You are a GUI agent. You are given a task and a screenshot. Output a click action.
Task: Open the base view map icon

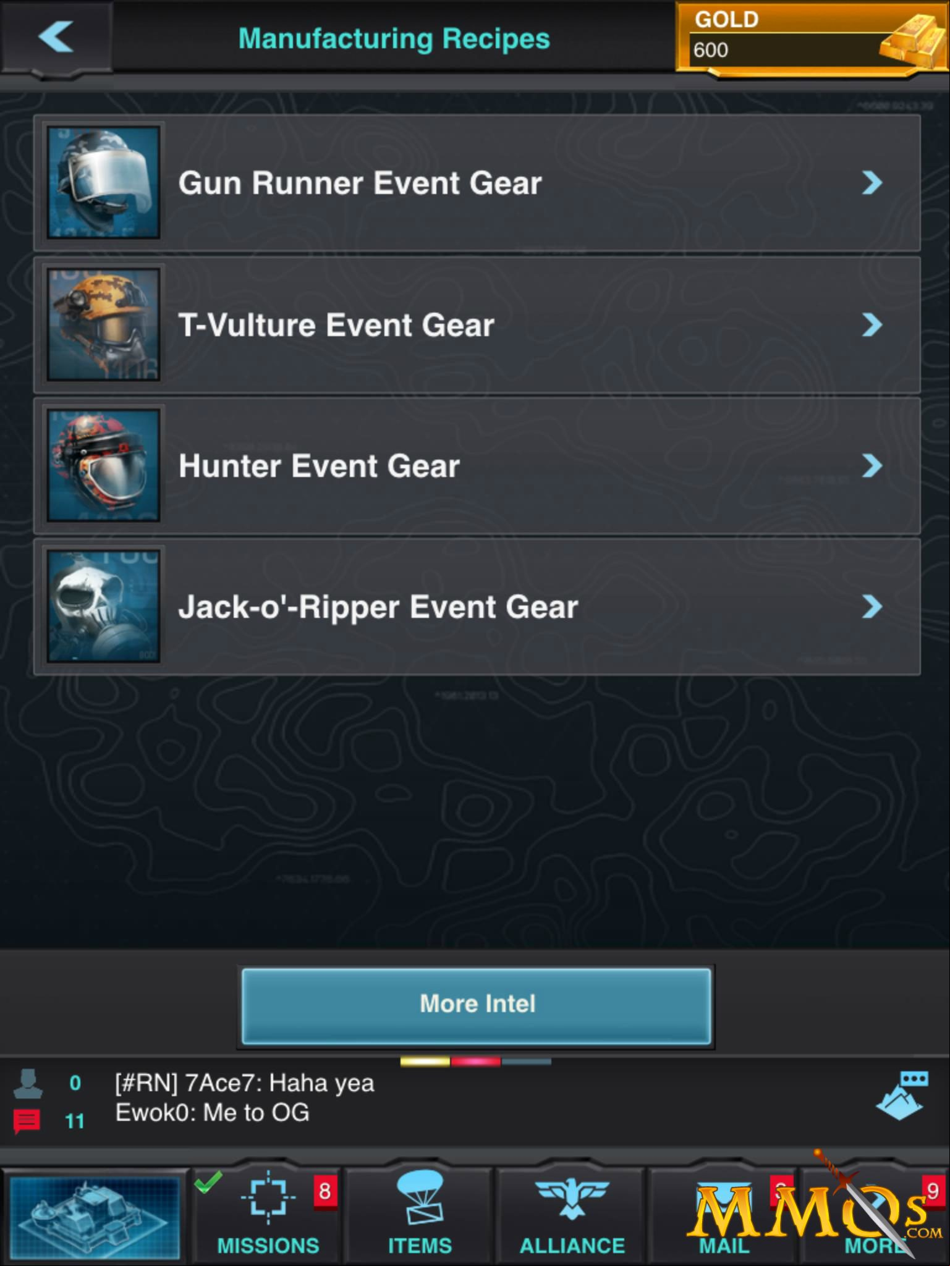pos(96,1217)
